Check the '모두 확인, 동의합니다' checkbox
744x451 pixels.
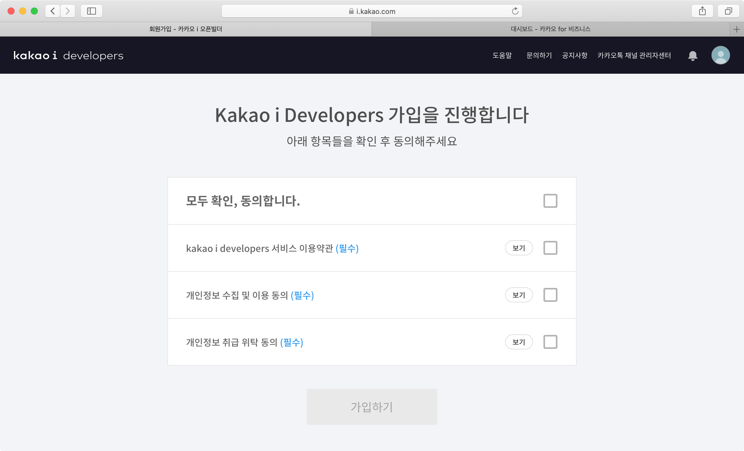coord(550,201)
